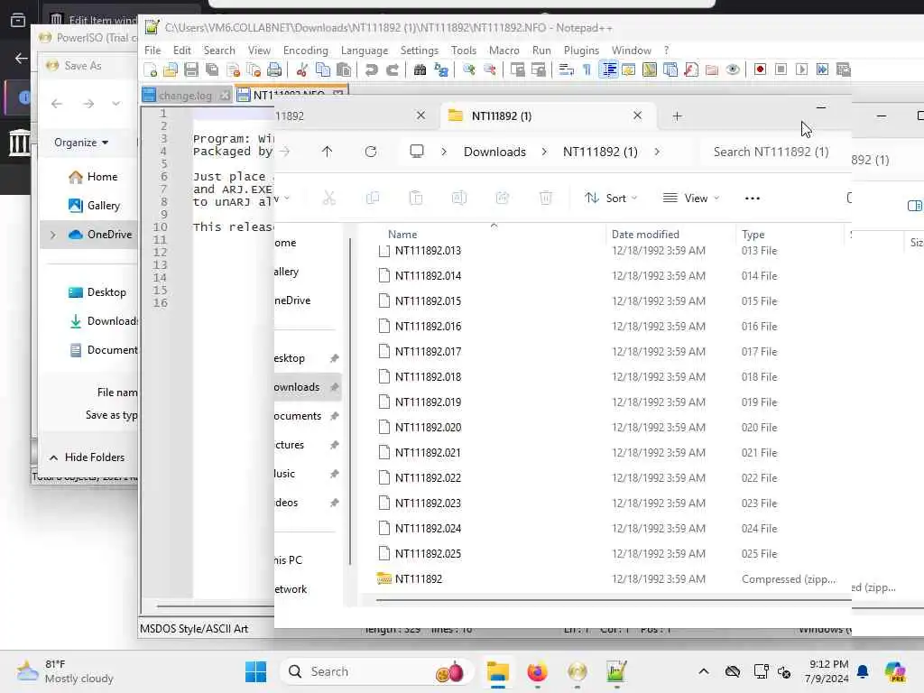Viewport: 924px width, 693px height.
Task: Switch to the change.log tab
Action: pos(186,96)
